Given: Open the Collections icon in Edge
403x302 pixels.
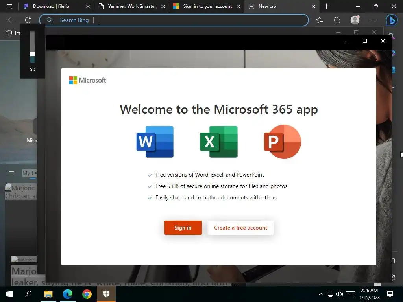Looking at the screenshot, I should click(337, 20).
